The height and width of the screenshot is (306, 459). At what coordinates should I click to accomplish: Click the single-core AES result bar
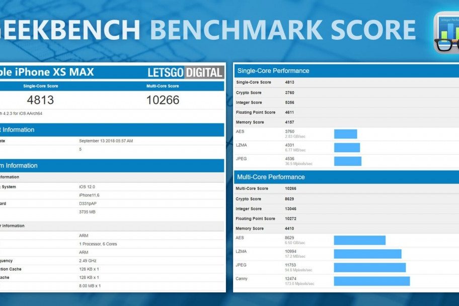[x=345, y=134]
